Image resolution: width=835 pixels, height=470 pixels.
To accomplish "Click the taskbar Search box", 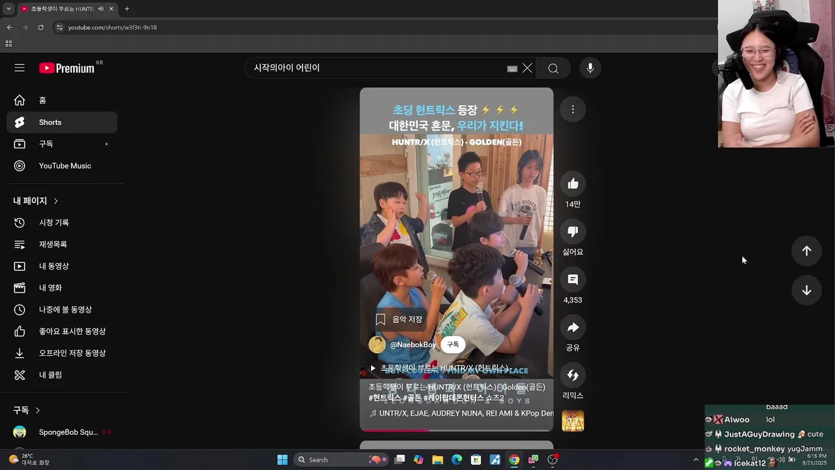I will click(x=341, y=460).
